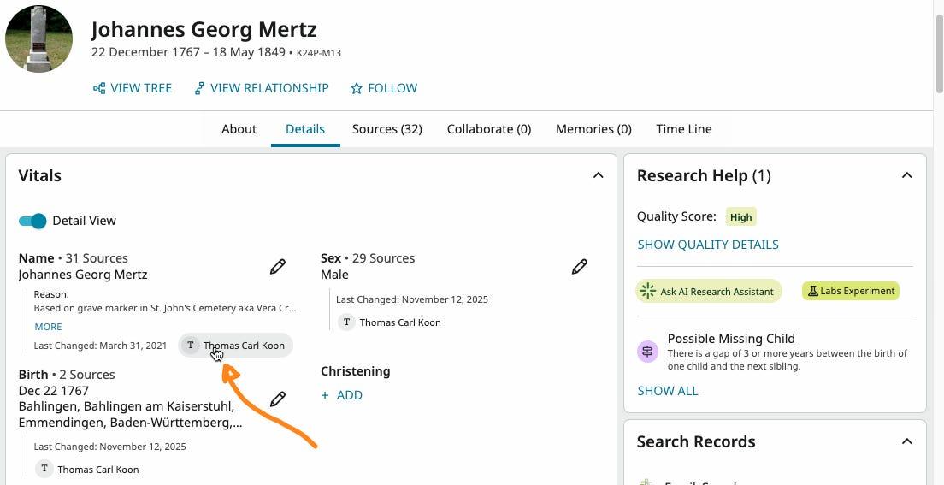
Task: Click the page vertical scrollbar
Action: [x=939, y=52]
